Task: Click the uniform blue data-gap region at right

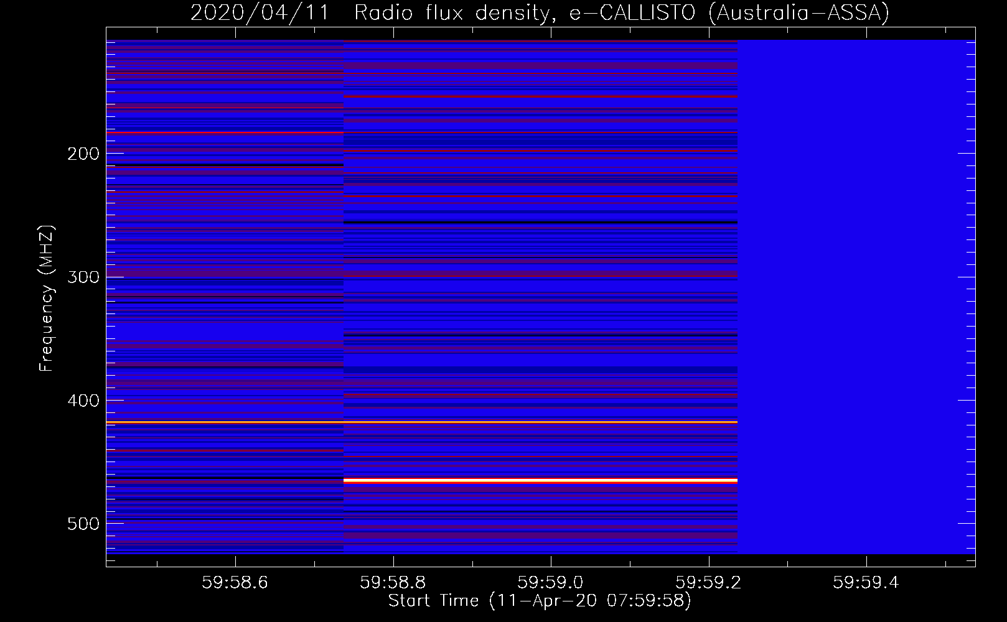Action: [856, 297]
